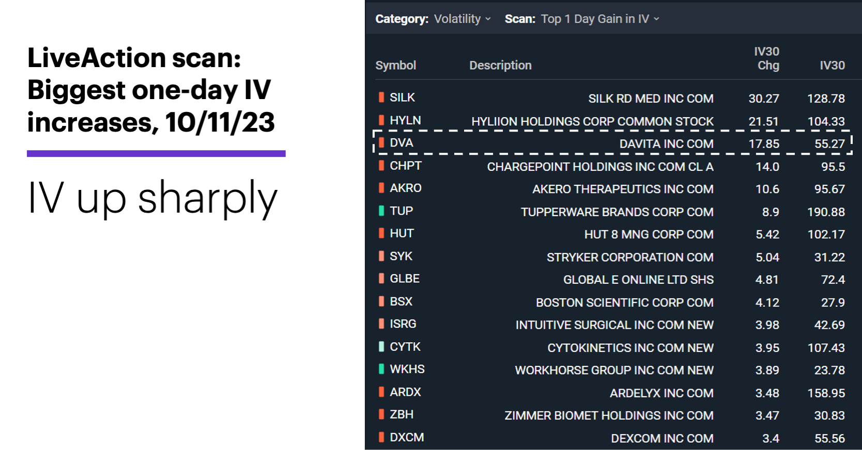
Task: Select the CHPT symbol row
Action: [612, 166]
